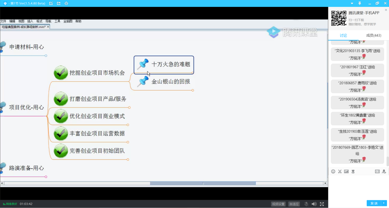The width and height of the screenshot is (389, 208).
Task: Enter fullscreen using the expand arrows icon
Action: click(x=322, y=204)
